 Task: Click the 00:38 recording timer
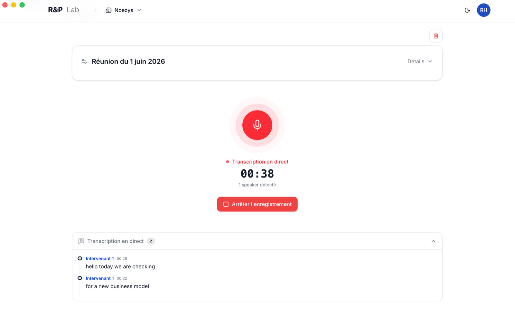(257, 174)
